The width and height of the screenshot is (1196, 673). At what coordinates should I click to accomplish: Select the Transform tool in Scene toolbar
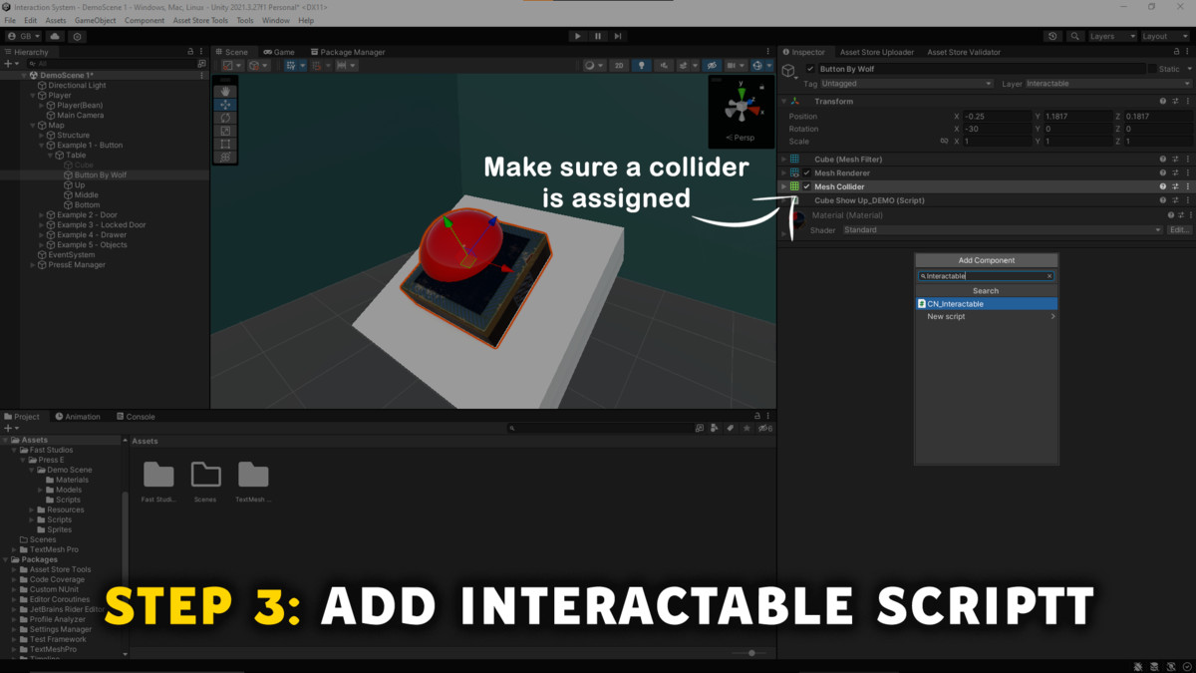(225, 157)
